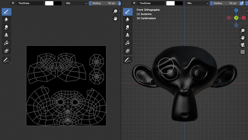248x140 pixels.
Task: Select the Annotate tool in Image Editor
Action: click(x=7, y=60)
